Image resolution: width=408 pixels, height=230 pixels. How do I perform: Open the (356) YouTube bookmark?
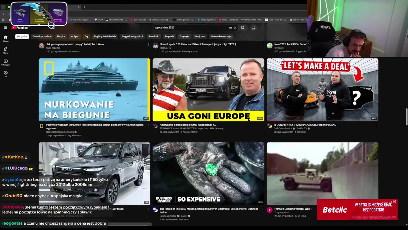(x=138, y=20)
